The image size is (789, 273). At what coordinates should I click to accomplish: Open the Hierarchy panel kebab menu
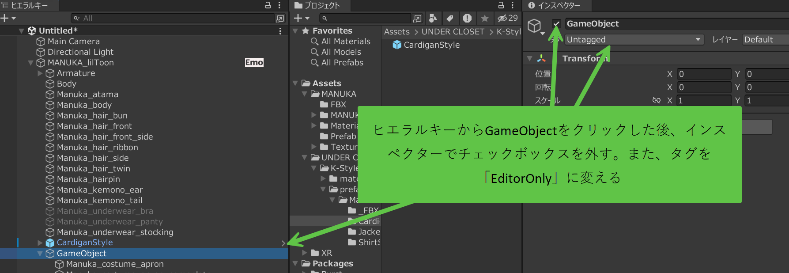(x=279, y=5)
